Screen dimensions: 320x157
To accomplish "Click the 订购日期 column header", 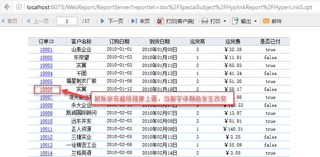I will coord(119,41).
